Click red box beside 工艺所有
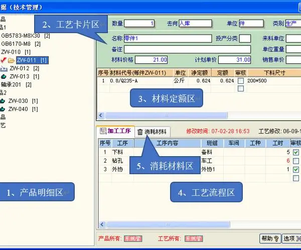 (194, 238)
